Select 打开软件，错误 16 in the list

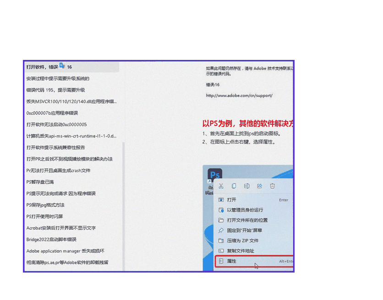point(72,67)
